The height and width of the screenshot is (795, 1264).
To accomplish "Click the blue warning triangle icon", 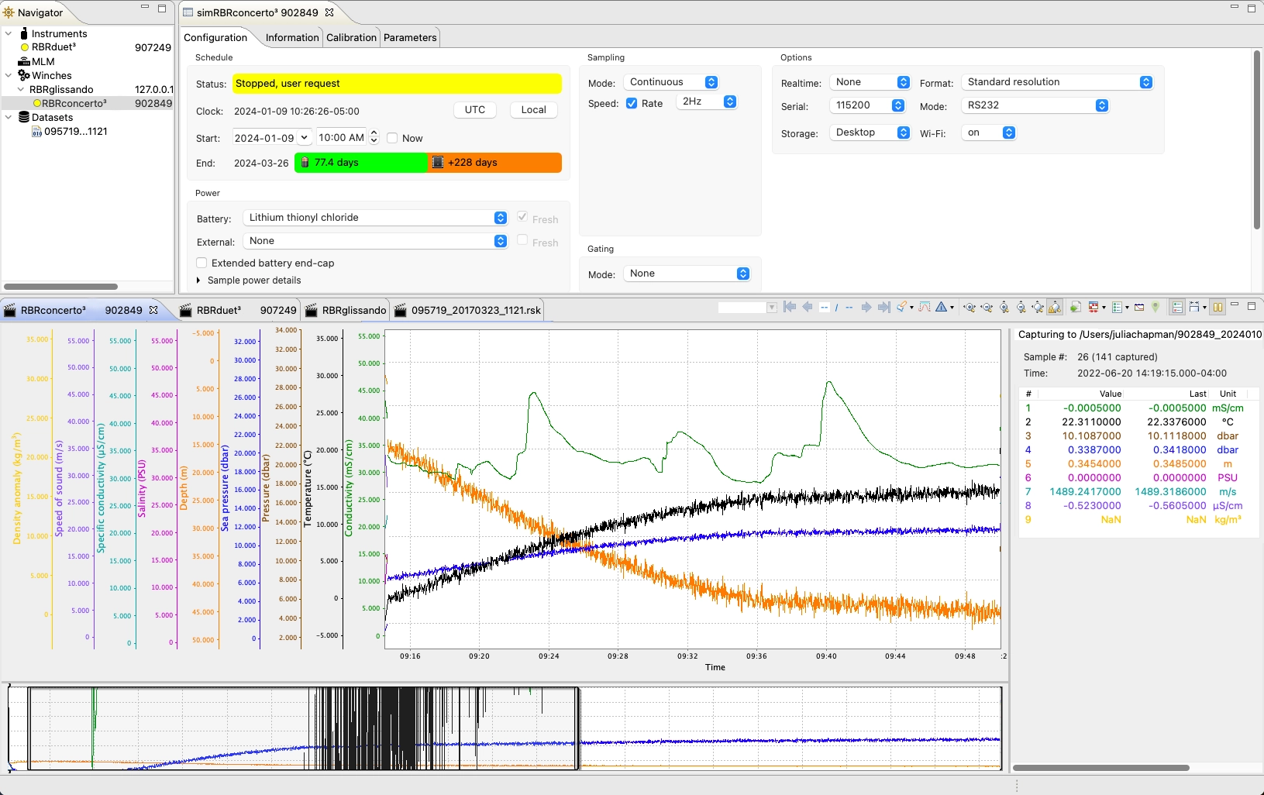I will [941, 307].
